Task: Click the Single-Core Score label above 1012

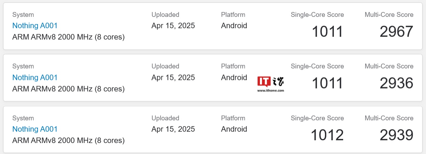Action: click(x=317, y=118)
